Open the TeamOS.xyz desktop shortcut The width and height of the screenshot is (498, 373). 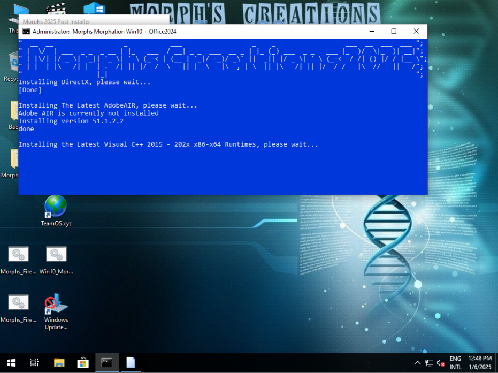pyautogui.click(x=56, y=211)
